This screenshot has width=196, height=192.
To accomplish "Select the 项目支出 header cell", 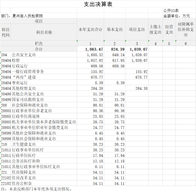I will [x=137, y=30].
